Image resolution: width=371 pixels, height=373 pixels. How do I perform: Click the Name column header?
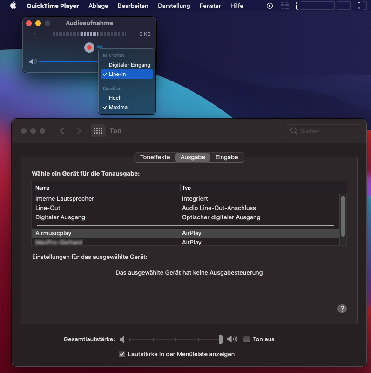[106, 188]
